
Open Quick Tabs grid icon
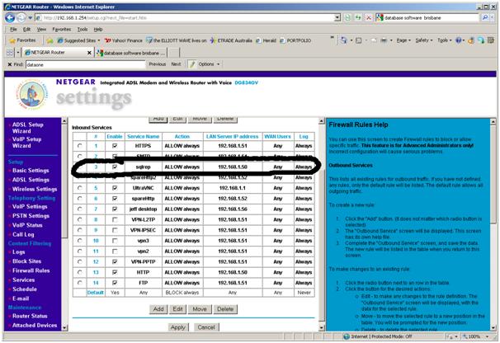[x=10, y=53]
